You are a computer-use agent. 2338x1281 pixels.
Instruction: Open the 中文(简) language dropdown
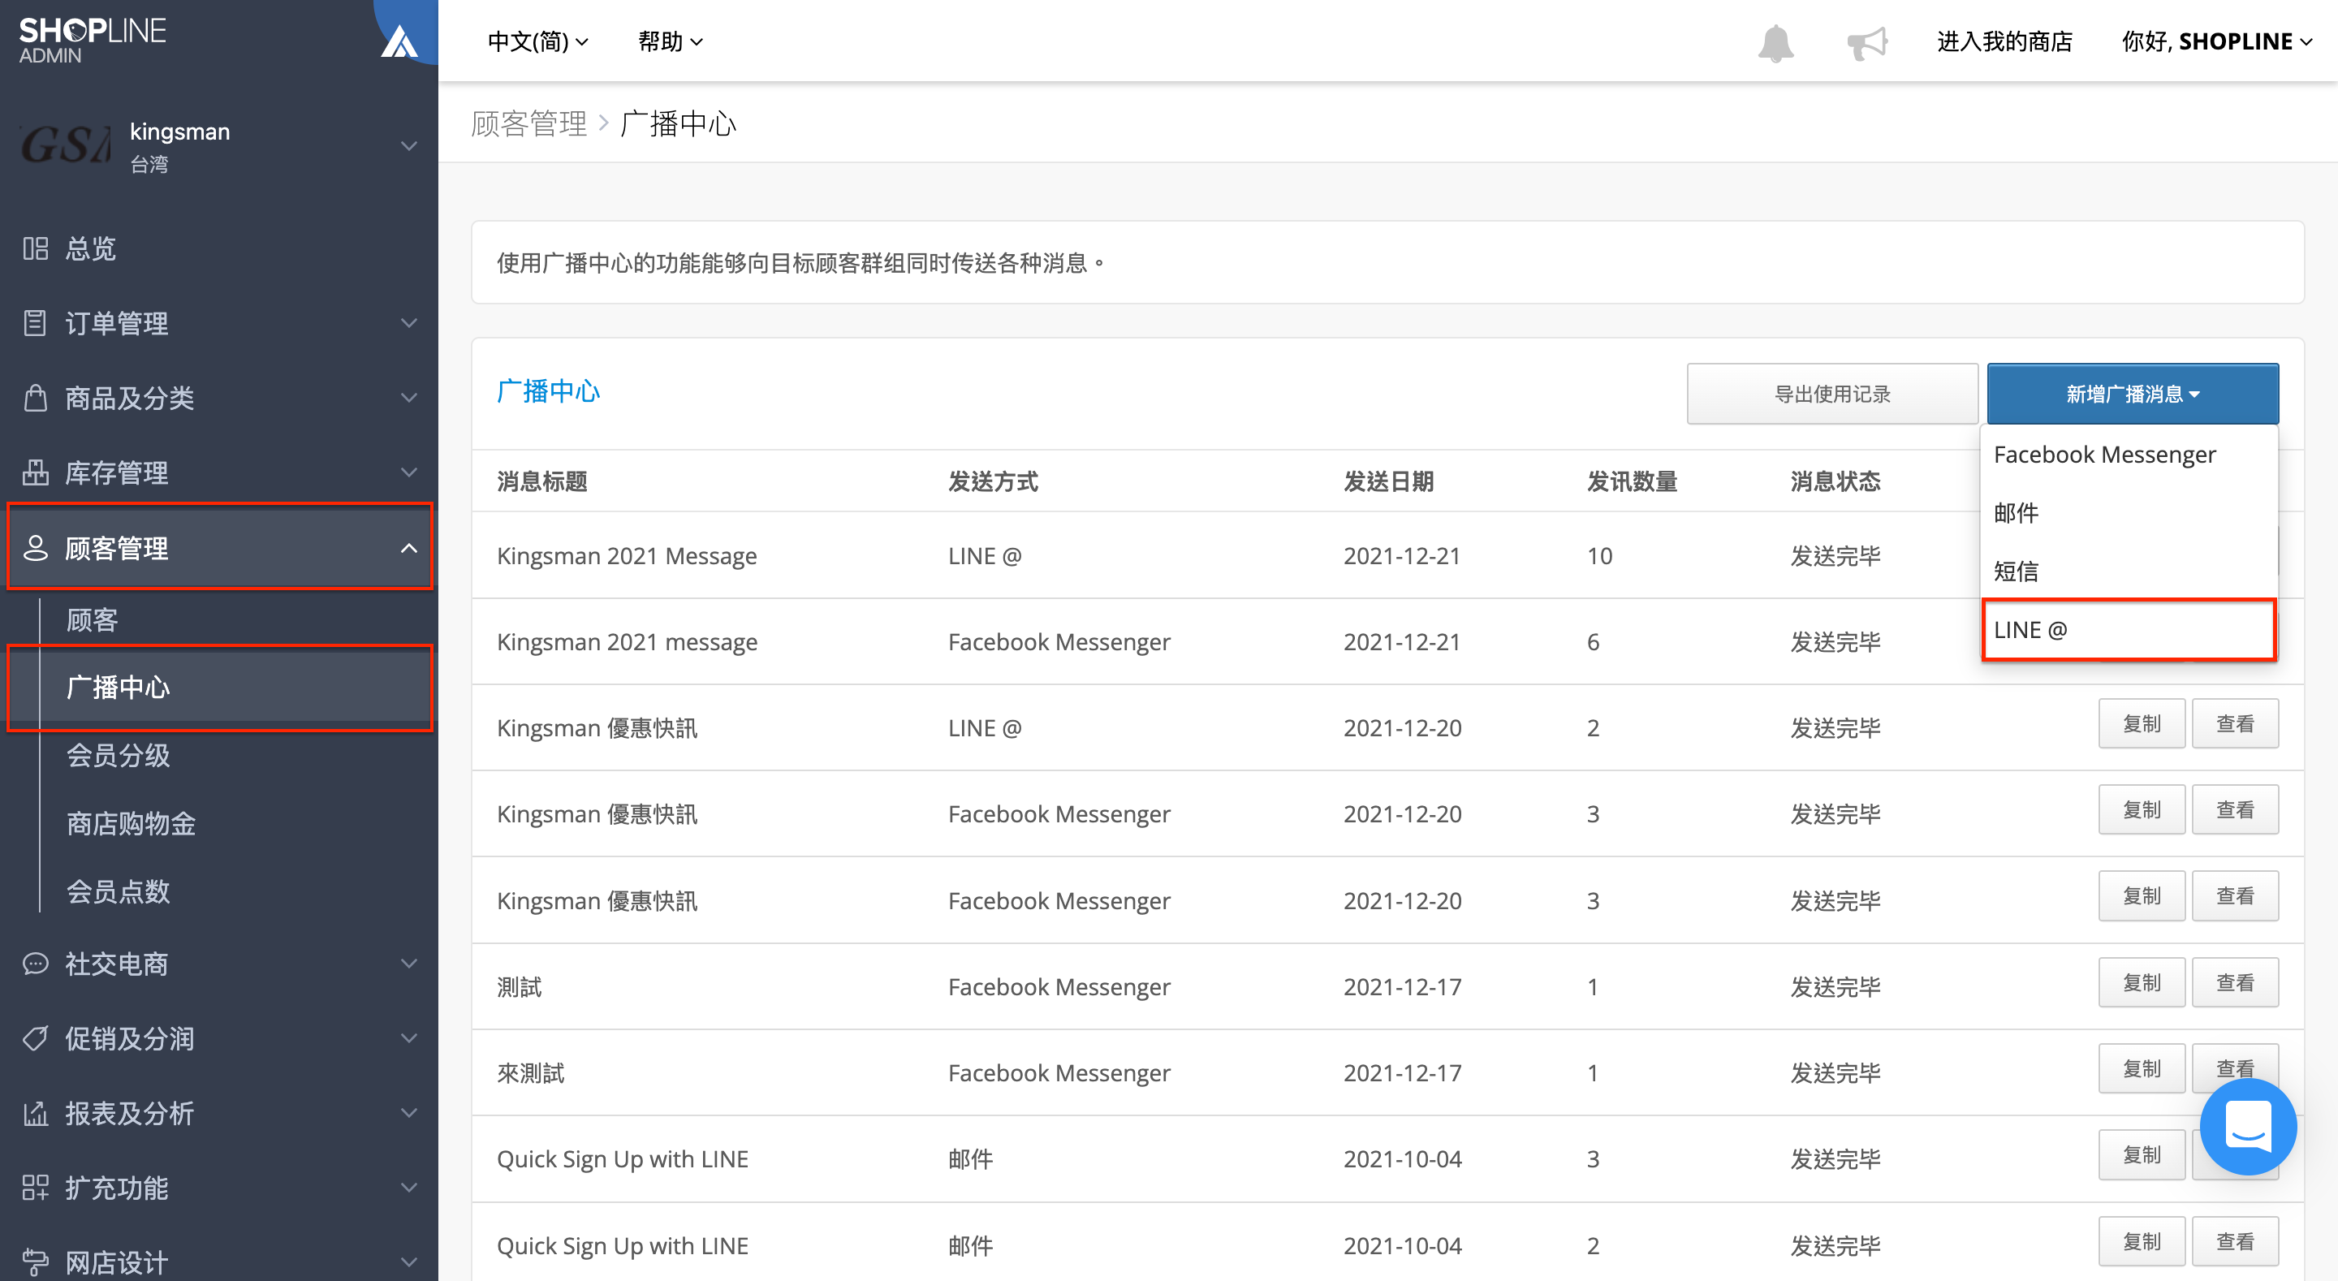coord(537,41)
